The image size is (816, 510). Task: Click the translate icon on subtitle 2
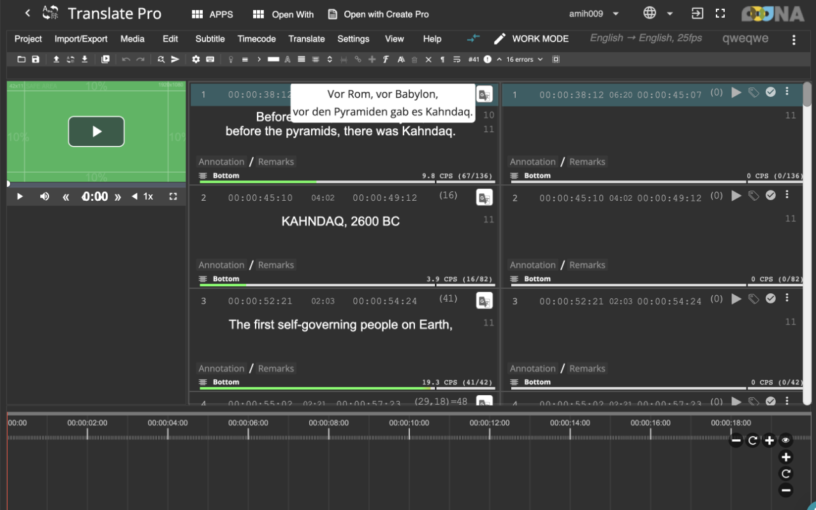coord(484,198)
